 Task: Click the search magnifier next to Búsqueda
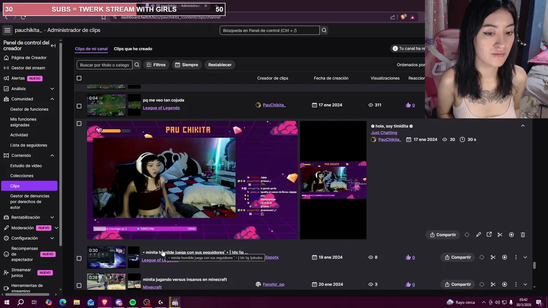(x=324, y=30)
